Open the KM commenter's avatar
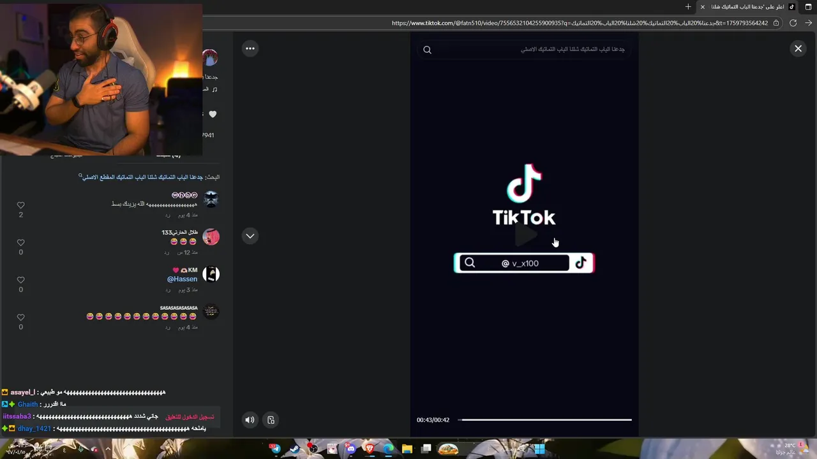This screenshot has height=459, width=817. pos(211,274)
